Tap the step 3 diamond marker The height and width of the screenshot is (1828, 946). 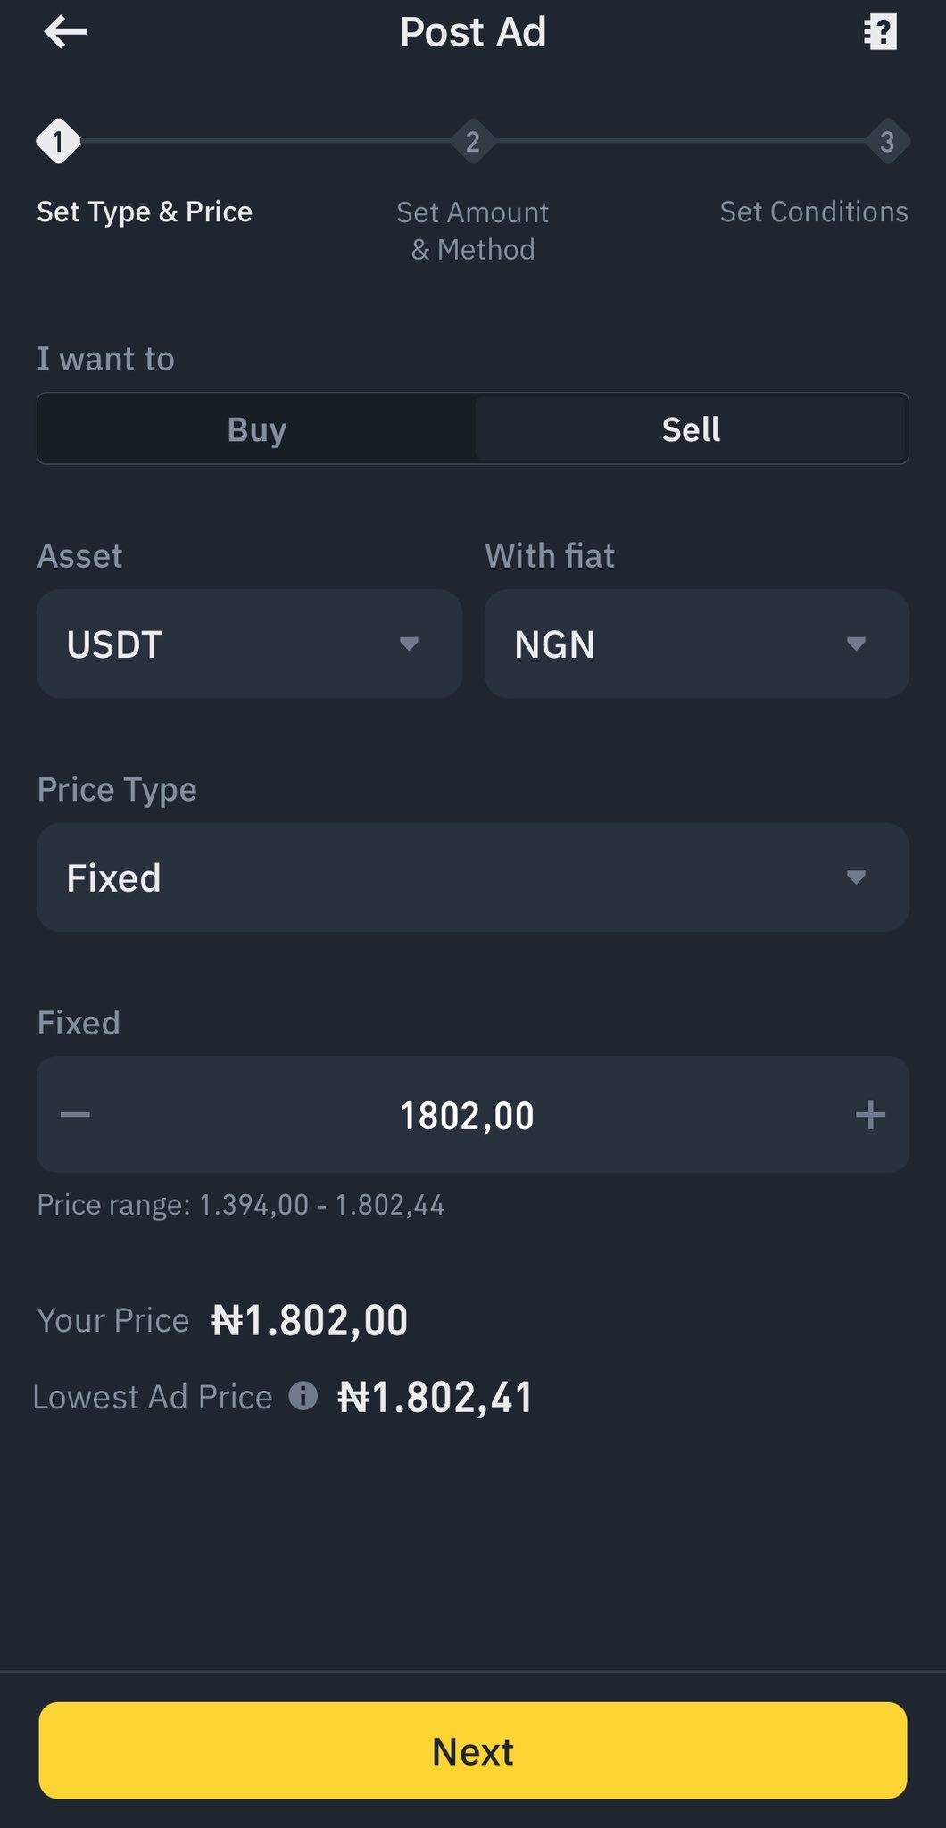[x=887, y=141]
